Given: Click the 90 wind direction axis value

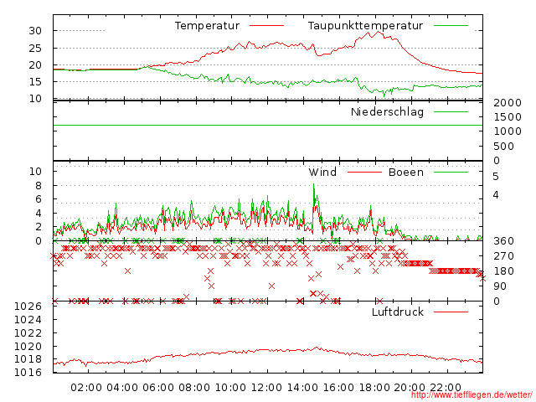Looking at the screenshot, I should (x=500, y=286).
